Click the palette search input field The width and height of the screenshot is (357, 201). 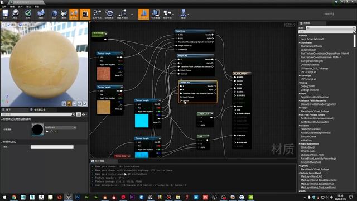pyautogui.click(x=327, y=32)
